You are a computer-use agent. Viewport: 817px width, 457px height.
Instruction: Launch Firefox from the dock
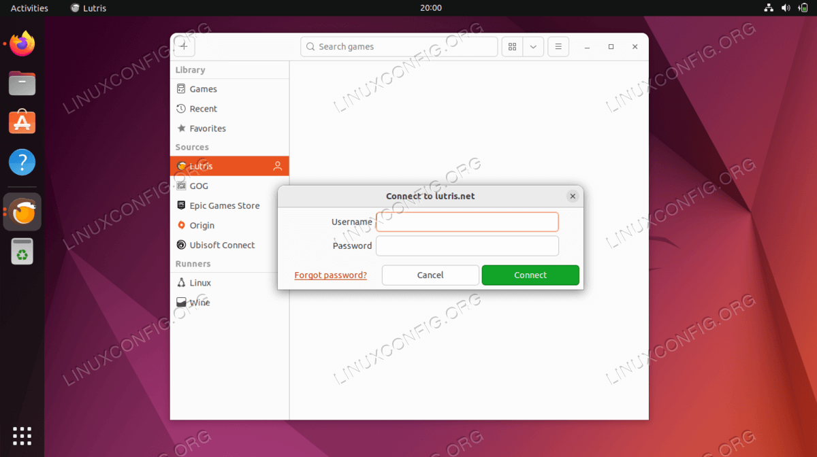22,44
